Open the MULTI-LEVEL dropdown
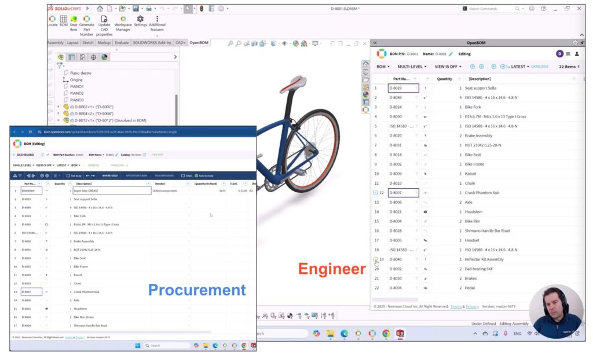Screen dimensions: 593x355 412,67
